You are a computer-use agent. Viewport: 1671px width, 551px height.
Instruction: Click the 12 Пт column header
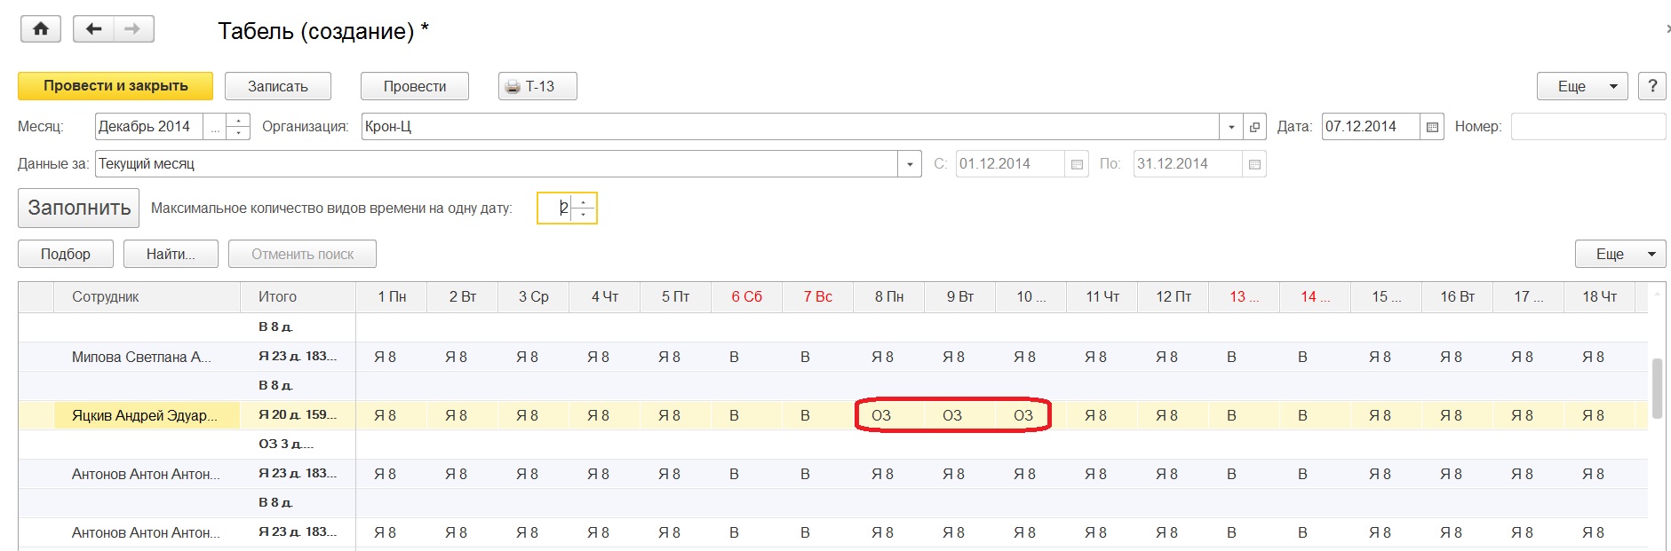[1174, 297]
